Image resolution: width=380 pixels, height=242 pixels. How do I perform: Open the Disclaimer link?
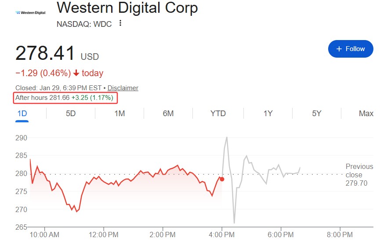pyautogui.click(x=123, y=88)
